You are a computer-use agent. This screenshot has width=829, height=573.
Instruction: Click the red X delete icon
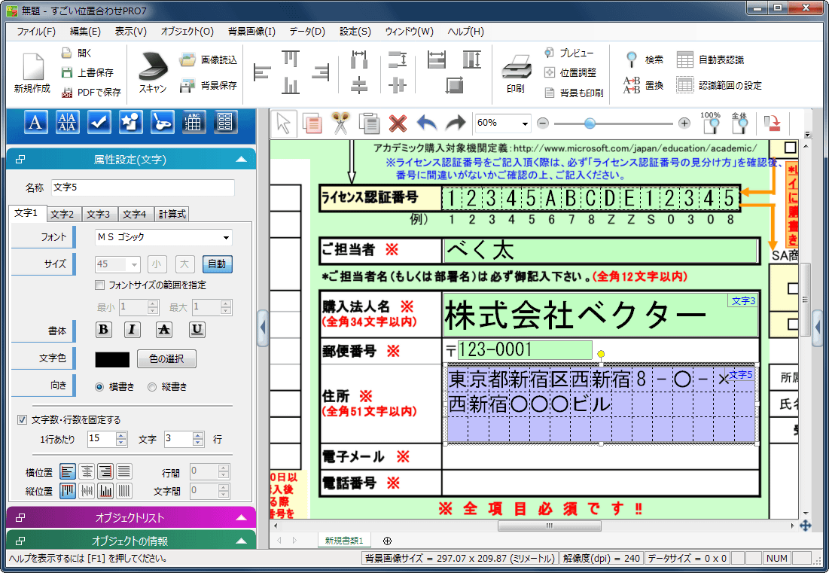point(398,123)
